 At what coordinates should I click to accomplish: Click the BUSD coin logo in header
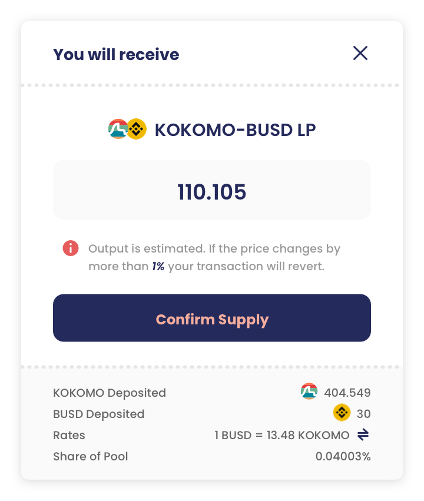tap(137, 129)
